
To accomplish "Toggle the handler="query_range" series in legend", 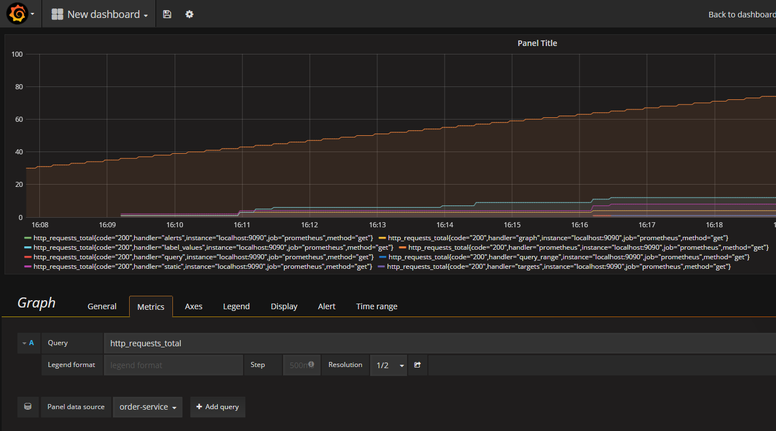I will tap(568, 257).
